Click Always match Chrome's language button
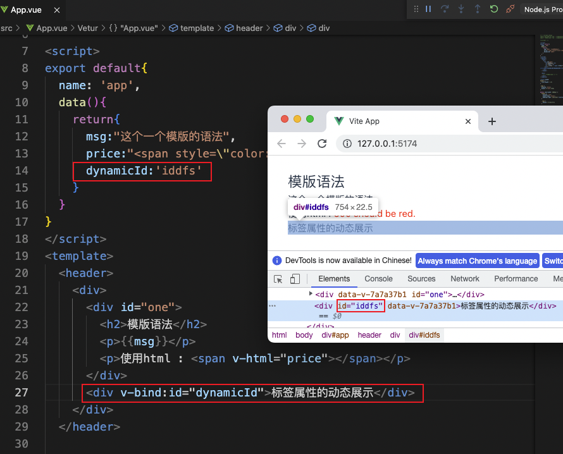This screenshot has height=454, width=563. [478, 261]
